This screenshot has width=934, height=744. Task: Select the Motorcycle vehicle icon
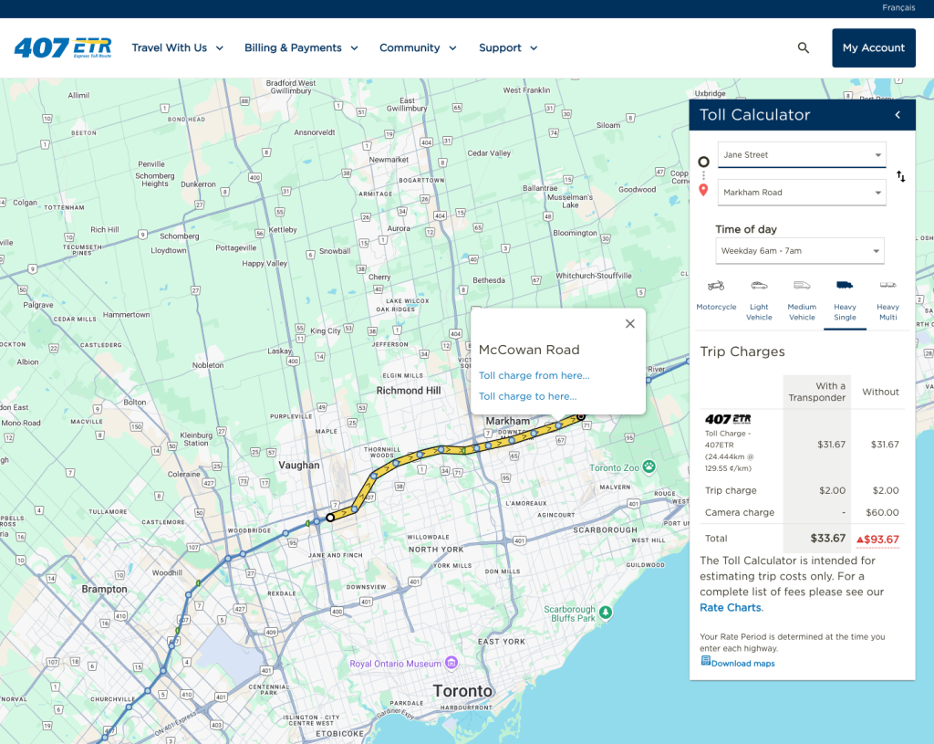tap(716, 285)
